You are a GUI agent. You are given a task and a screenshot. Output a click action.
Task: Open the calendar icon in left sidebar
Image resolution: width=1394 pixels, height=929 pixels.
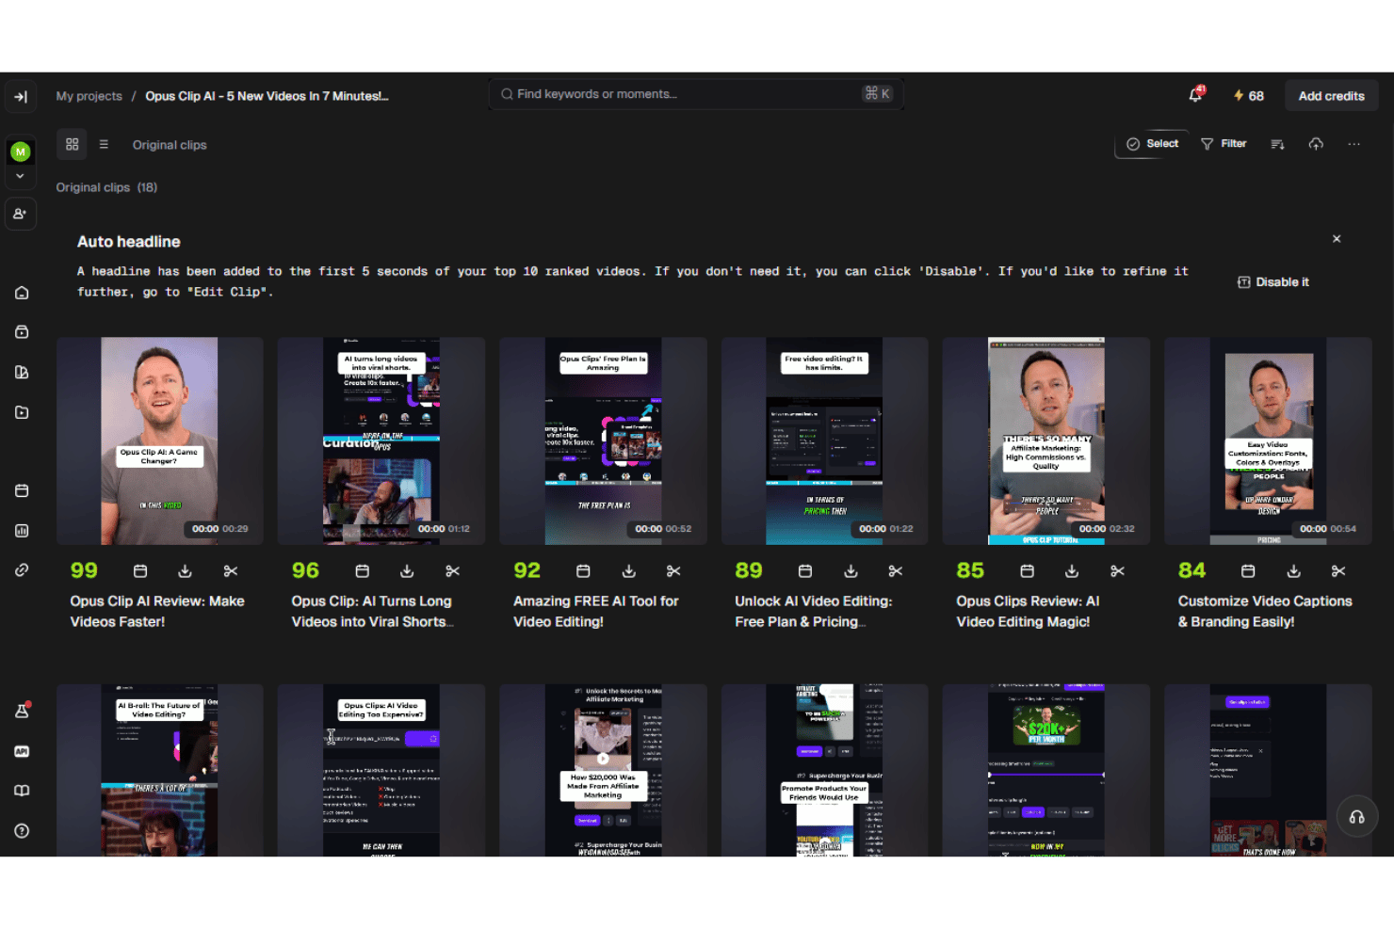pos(22,490)
